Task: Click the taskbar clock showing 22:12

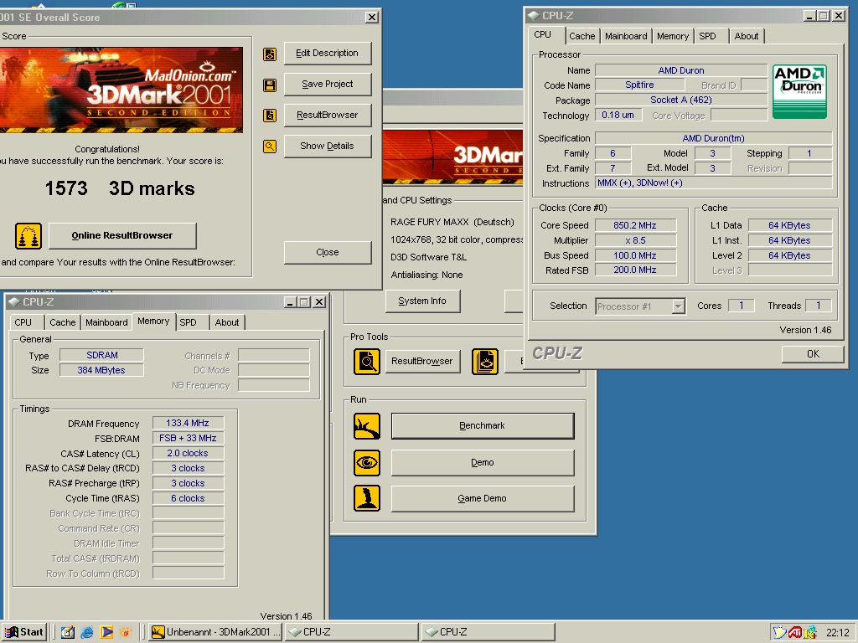Action: pyautogui.click(x=838, y=633)
